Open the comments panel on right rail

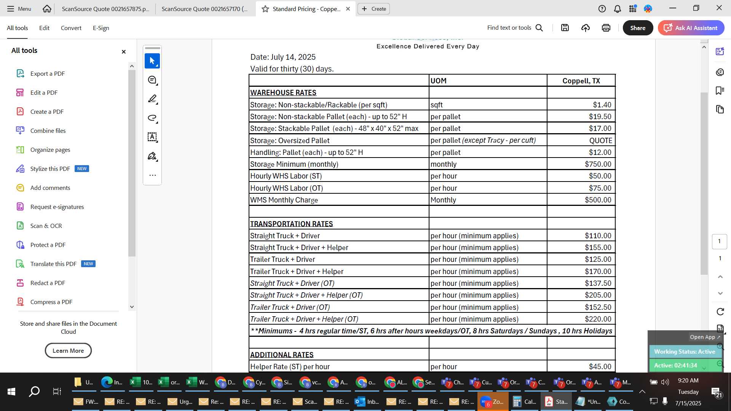[x=720, y=72]
